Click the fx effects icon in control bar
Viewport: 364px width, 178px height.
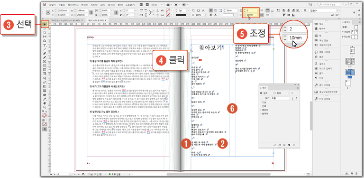203,10
